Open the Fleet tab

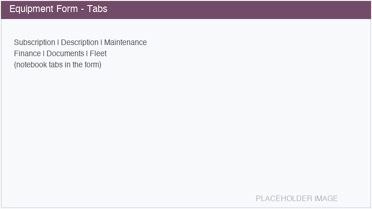pyautogui.click(x=98, y=53)
